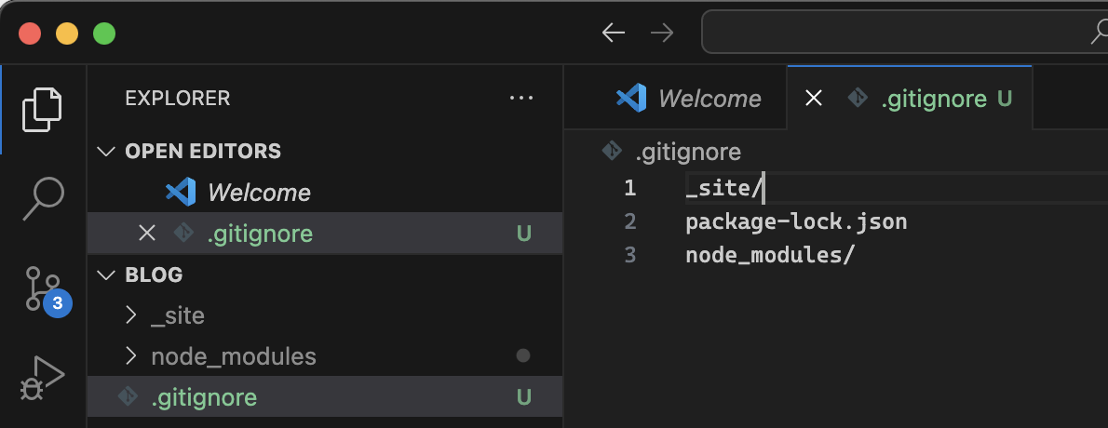Click the red macOS close window button

coord(30,33)
